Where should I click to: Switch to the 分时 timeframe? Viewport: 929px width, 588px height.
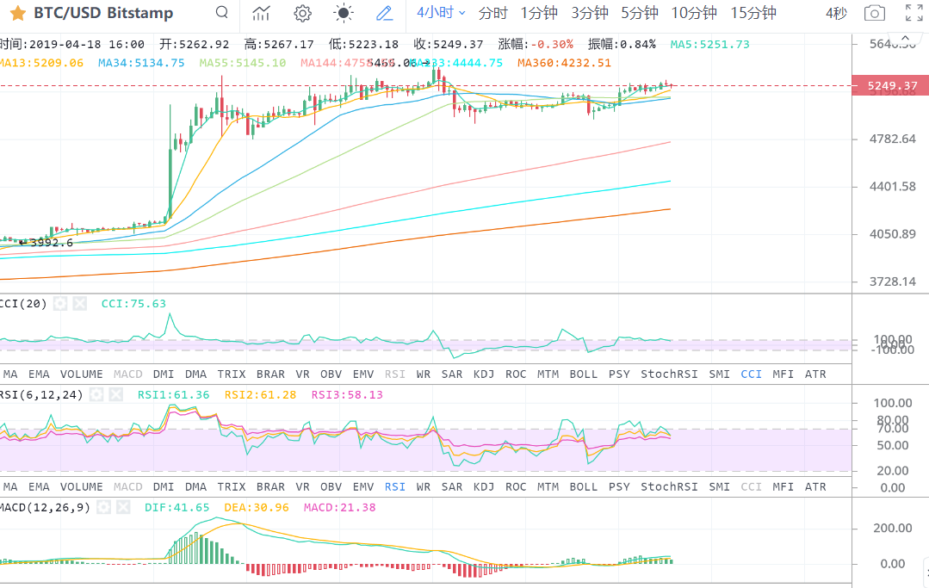492,13
